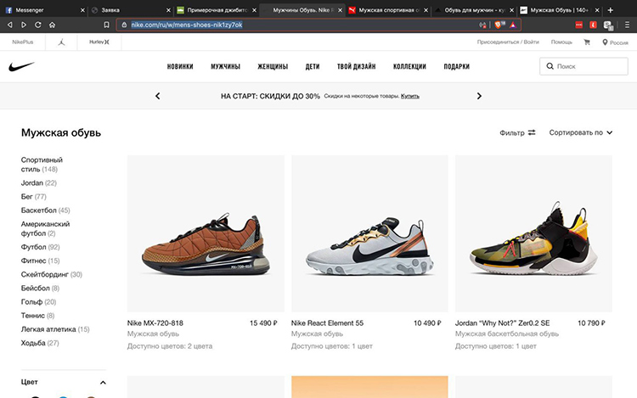Filter by Бейсбол category
Image resolution: width=637 pixels, height=398 pixels.
pyautogui.click(x=40, y=288)
